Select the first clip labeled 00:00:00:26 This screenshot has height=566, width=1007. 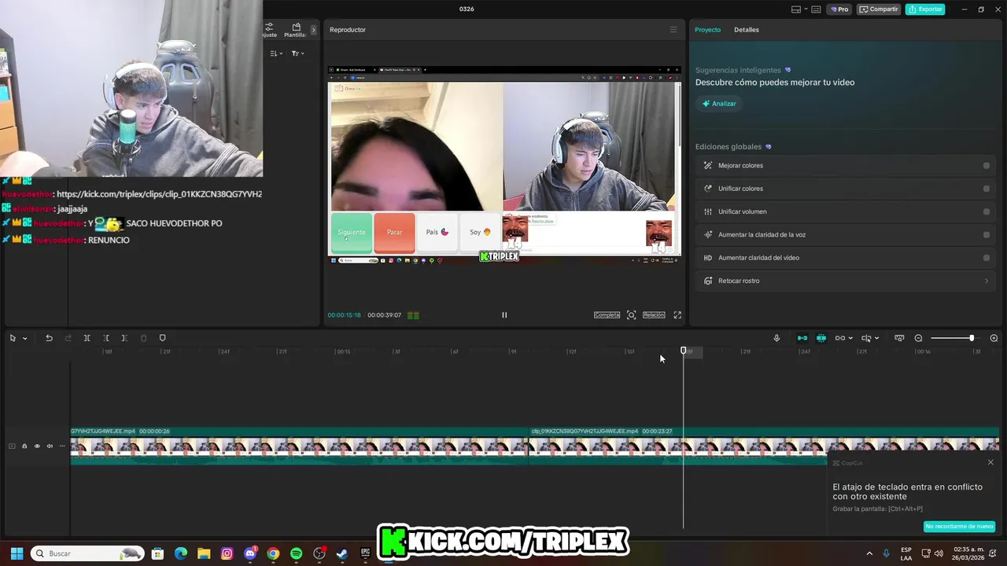pos(300,447)
